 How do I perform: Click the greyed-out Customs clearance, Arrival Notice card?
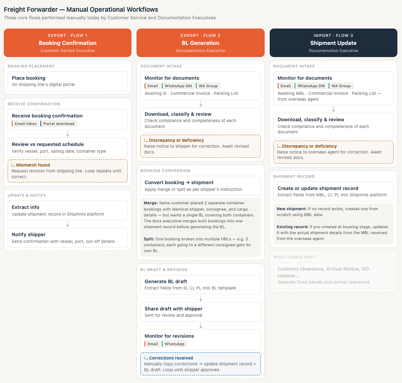(333, 275)
